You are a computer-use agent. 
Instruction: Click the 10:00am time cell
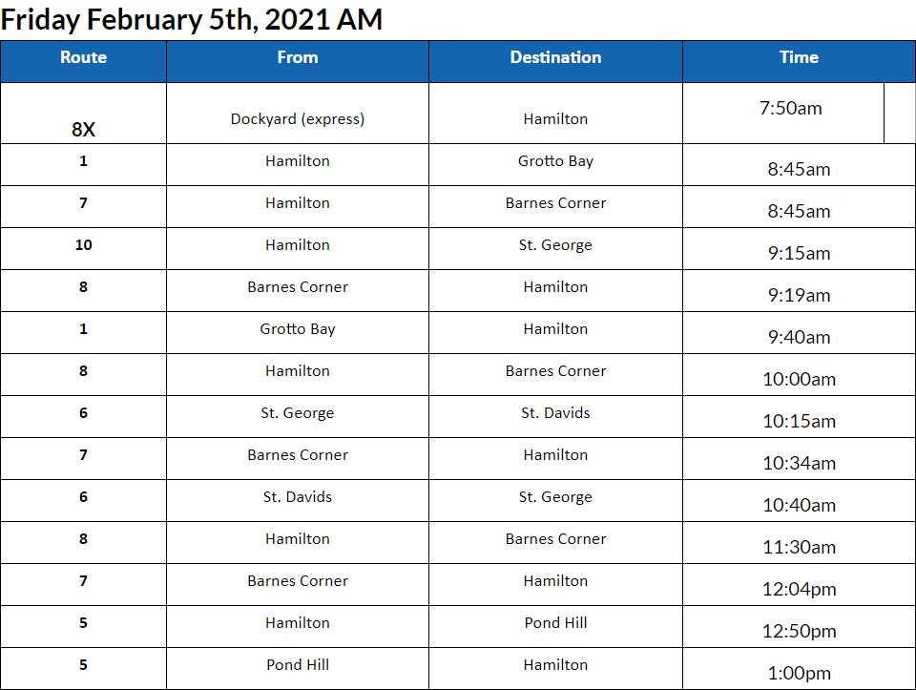tap(799, 379)
